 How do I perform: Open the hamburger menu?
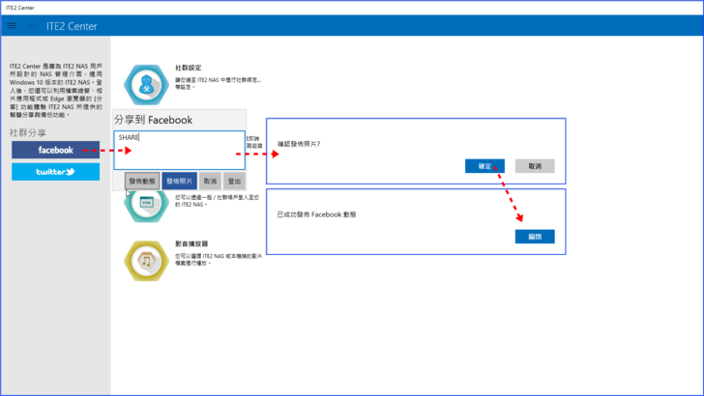12,26
